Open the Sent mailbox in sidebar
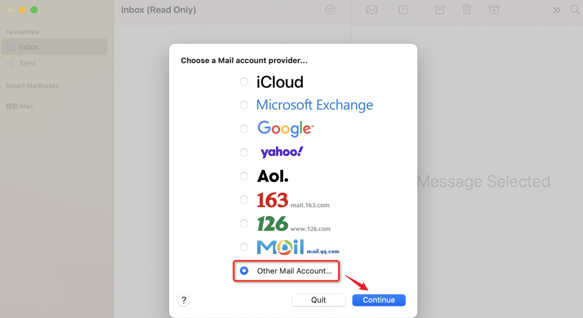Screen dimensions: 583x318 (54, 63)
